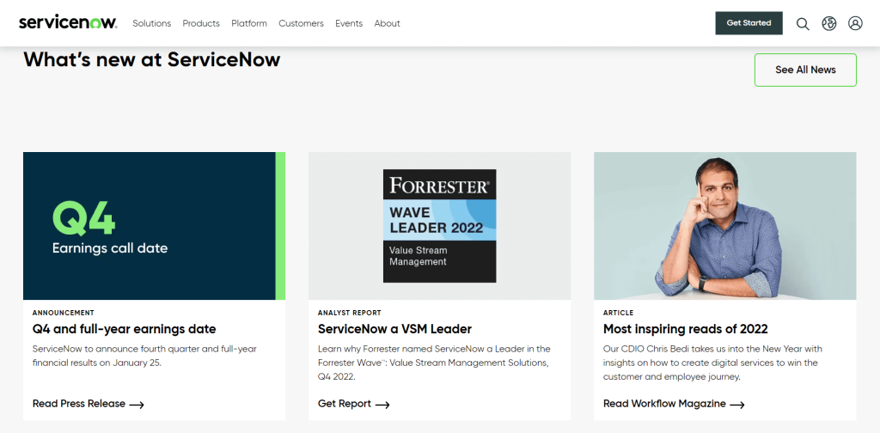Click the arrow beside Read Press Release
This screenshot has height=433, width=880.
pos(137,405)
